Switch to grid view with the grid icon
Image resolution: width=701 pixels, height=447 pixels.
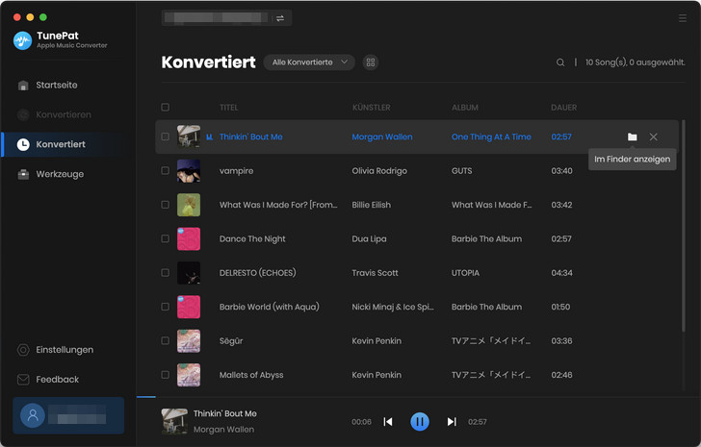[370, 62]
